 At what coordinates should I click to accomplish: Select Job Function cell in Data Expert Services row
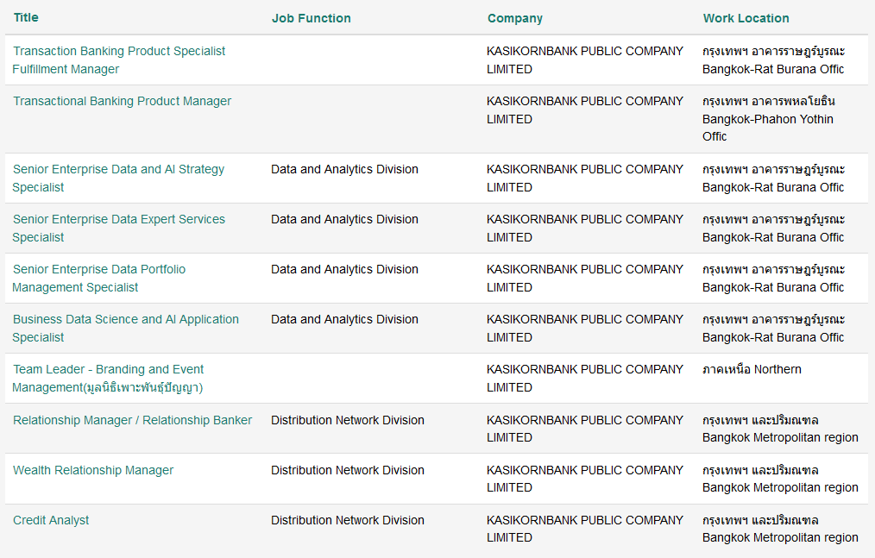[344, 219]
